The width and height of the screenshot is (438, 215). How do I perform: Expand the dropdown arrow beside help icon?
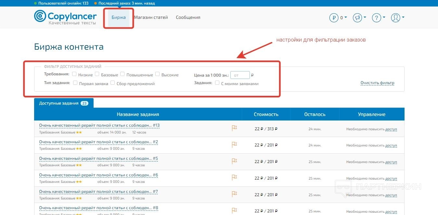[384, 17]
